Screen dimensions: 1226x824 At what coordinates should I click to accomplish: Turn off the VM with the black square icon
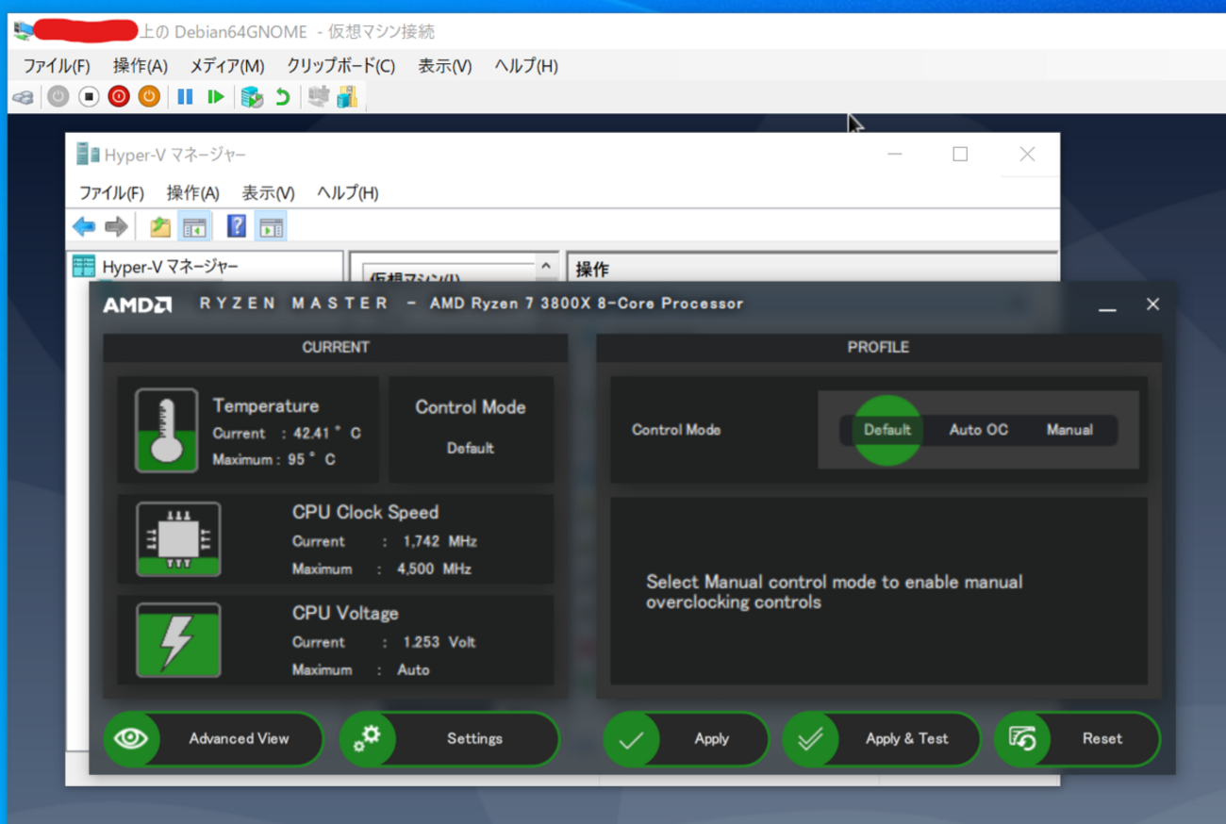point(89,96)
